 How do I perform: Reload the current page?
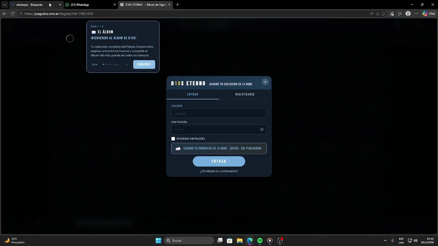(x=13, y=14)
